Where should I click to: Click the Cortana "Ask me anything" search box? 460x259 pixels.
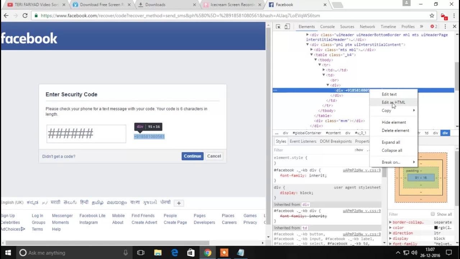click(x=74, y=253)
